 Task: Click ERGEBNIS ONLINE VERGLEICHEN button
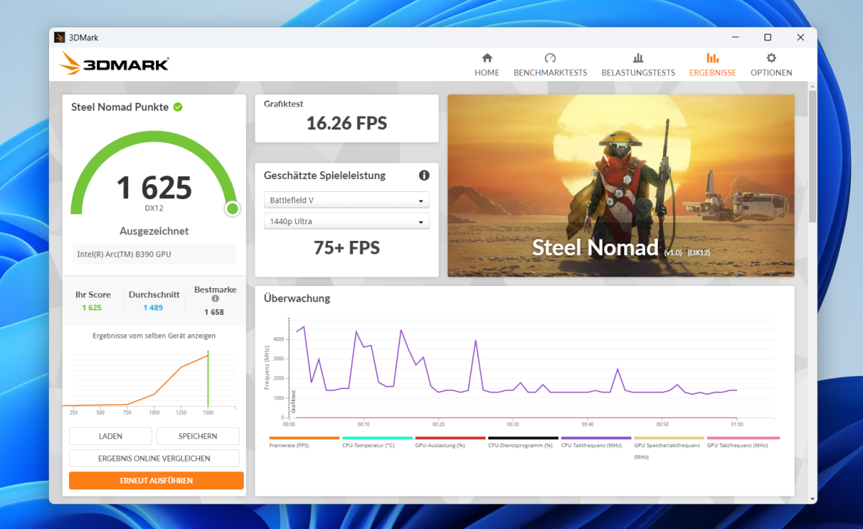click(x=154, y=459)
